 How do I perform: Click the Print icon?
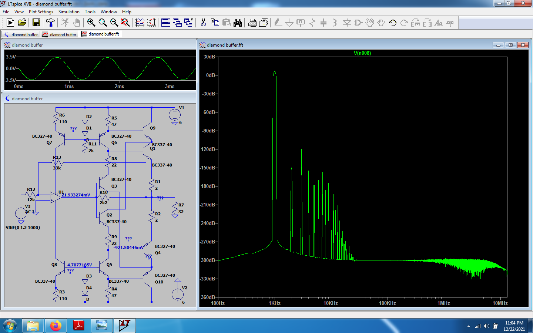[252, 23]
